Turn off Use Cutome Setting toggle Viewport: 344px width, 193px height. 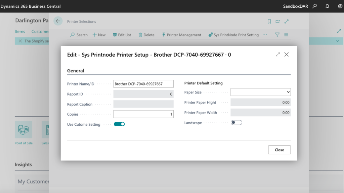(119, 124)
